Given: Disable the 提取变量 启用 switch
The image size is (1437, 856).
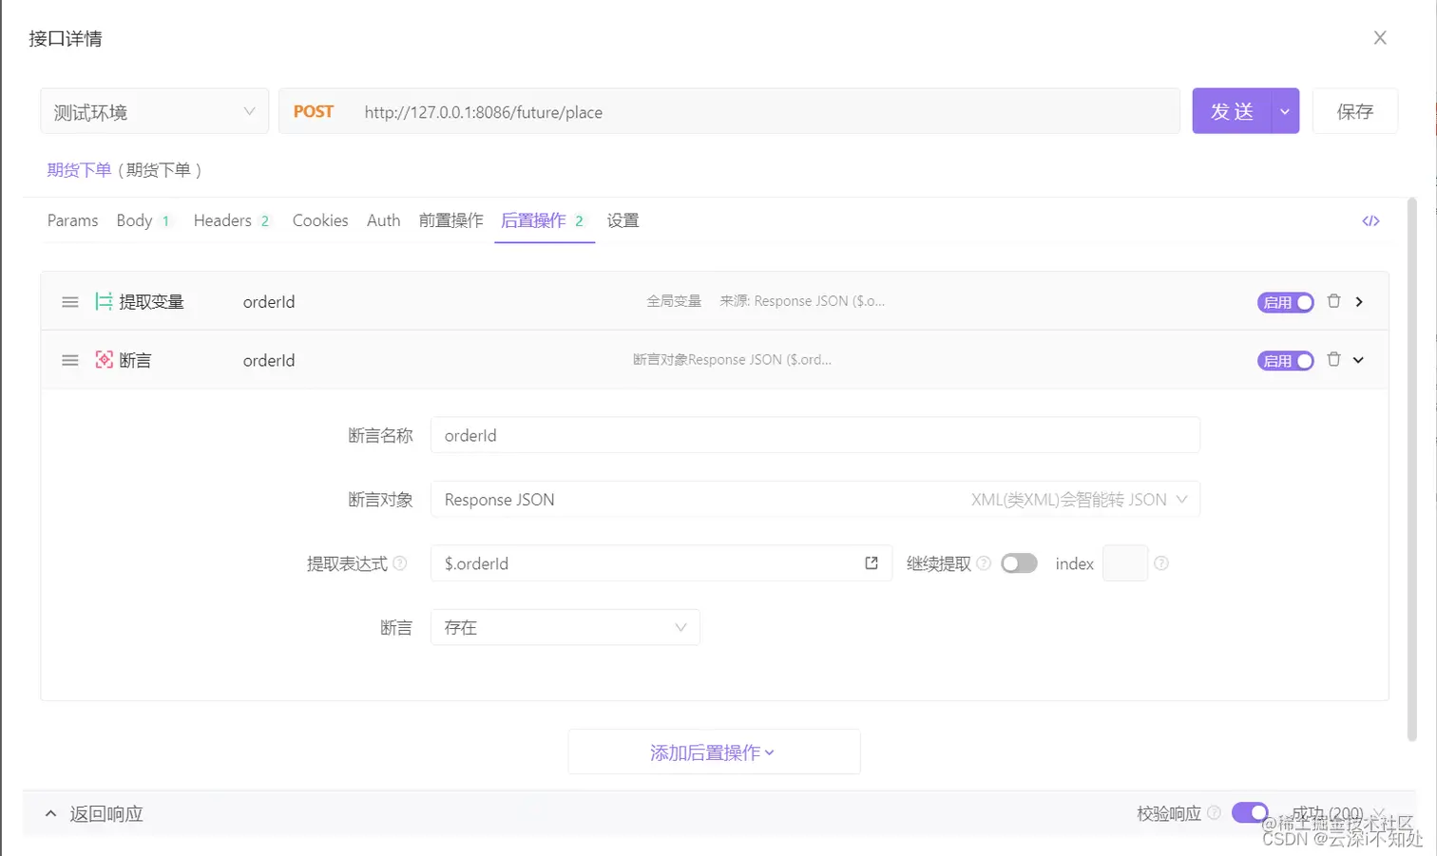Looking at the screenshot, I should pos(1285,302).
